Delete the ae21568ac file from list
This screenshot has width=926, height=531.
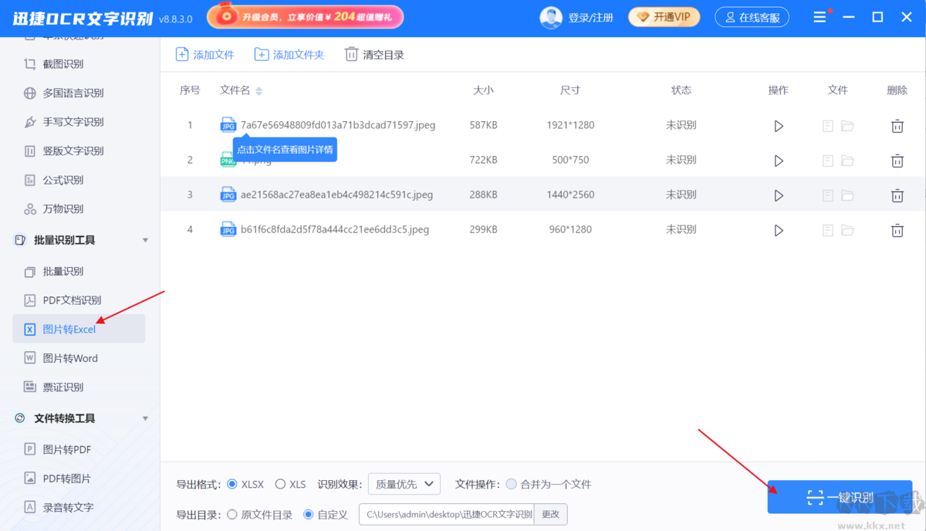tap(897, 194)
